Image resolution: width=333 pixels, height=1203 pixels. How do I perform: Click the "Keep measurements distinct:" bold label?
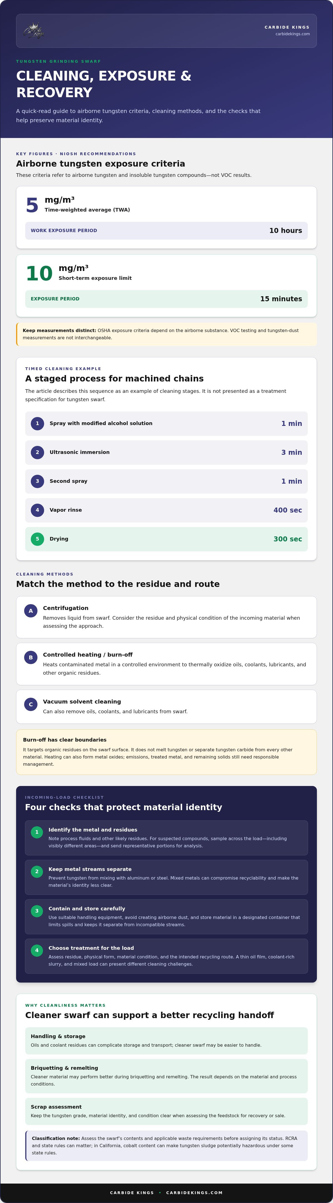[x=59, y=331]
